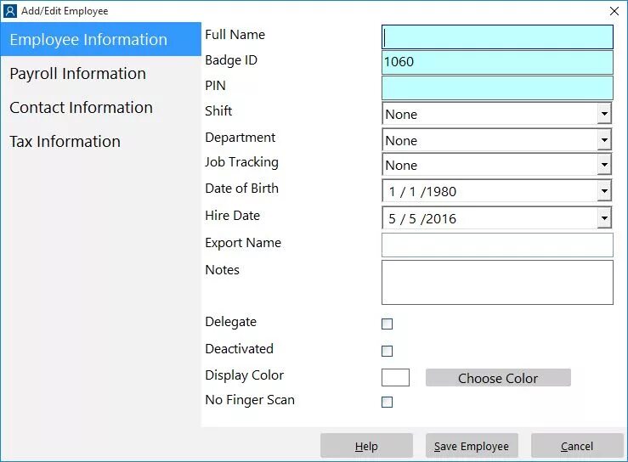Tick the Deactivated checkbox
This screenshot has height=462, width=628.
[x=387, y=351]
